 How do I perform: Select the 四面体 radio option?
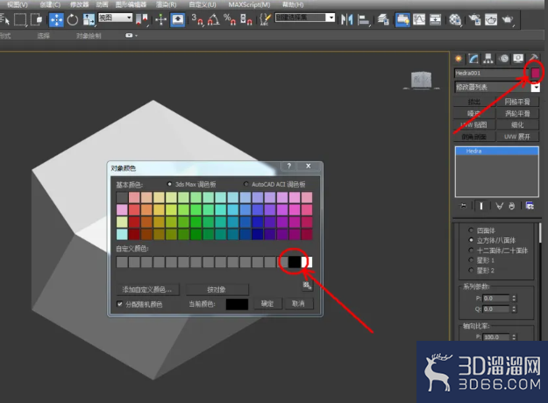click(471, 230)
